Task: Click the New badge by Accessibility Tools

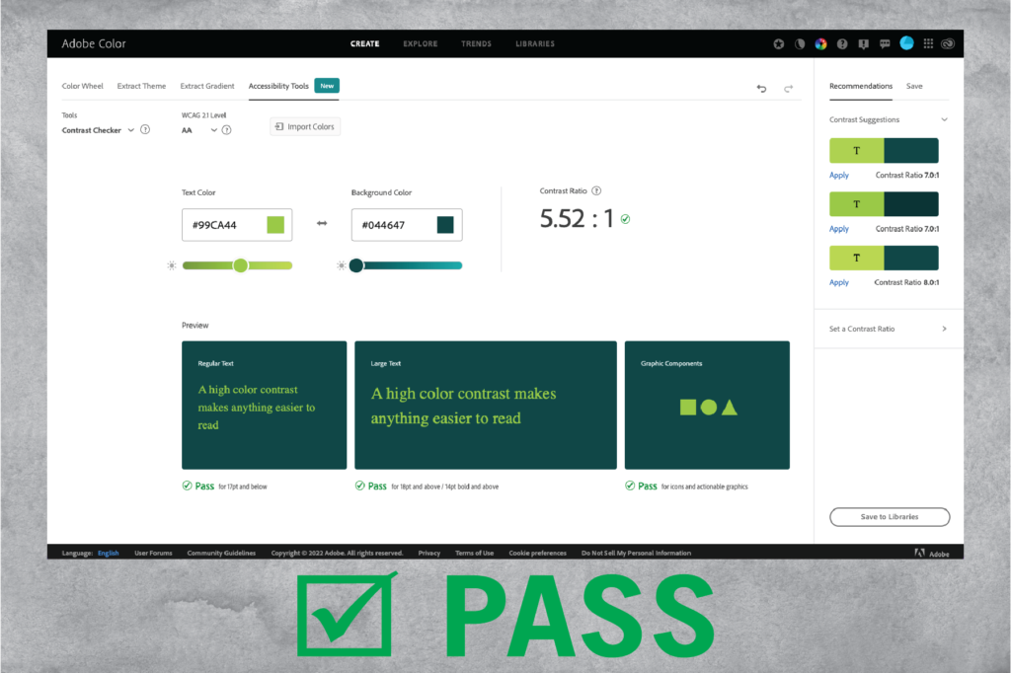Action: [x=327, y=86]
